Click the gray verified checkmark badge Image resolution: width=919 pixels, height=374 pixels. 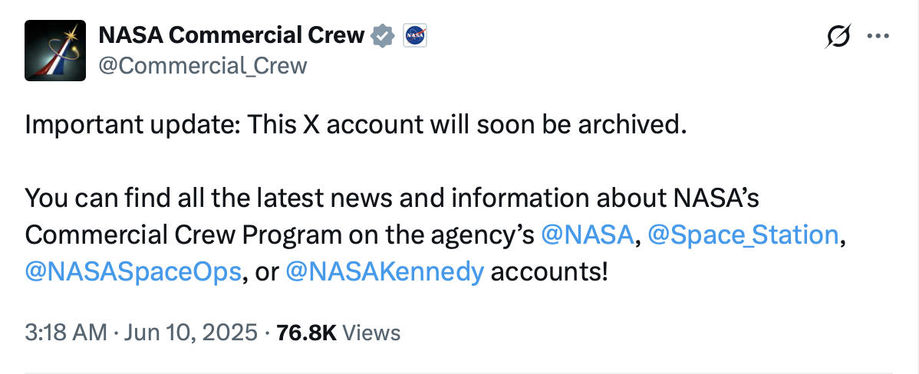[x=383, y=36]
